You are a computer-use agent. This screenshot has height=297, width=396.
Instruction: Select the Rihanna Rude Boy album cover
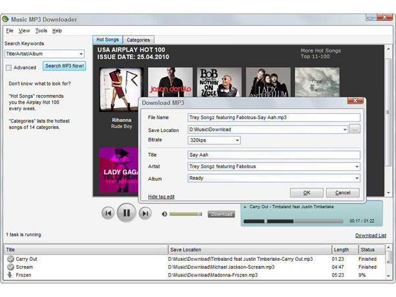(122, 90)
